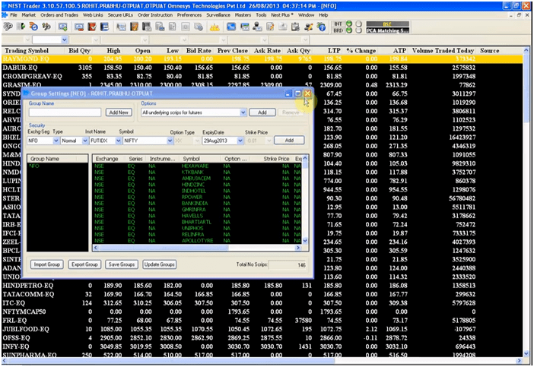Open the Nest Plus menu

[282, 15]
